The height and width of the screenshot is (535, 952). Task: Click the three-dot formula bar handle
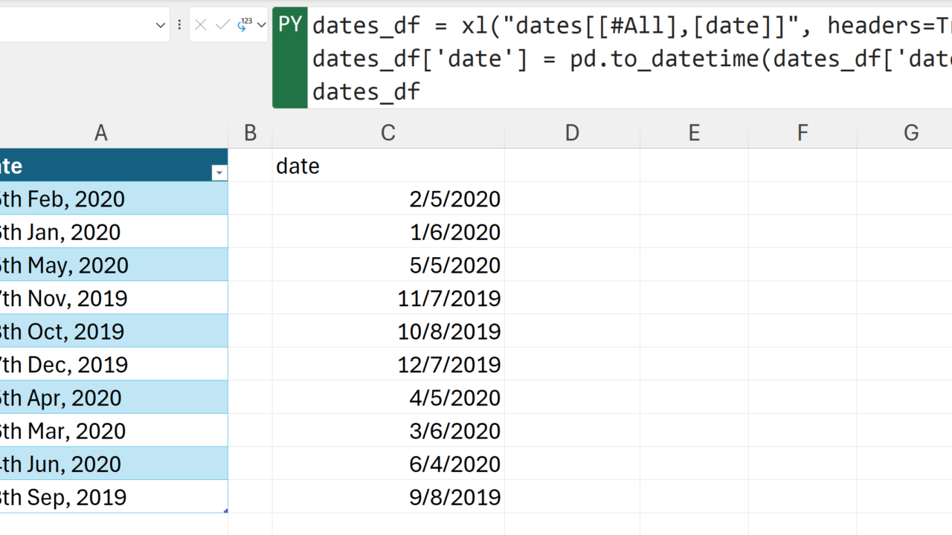pyautogui.click(x=179, y=25)
